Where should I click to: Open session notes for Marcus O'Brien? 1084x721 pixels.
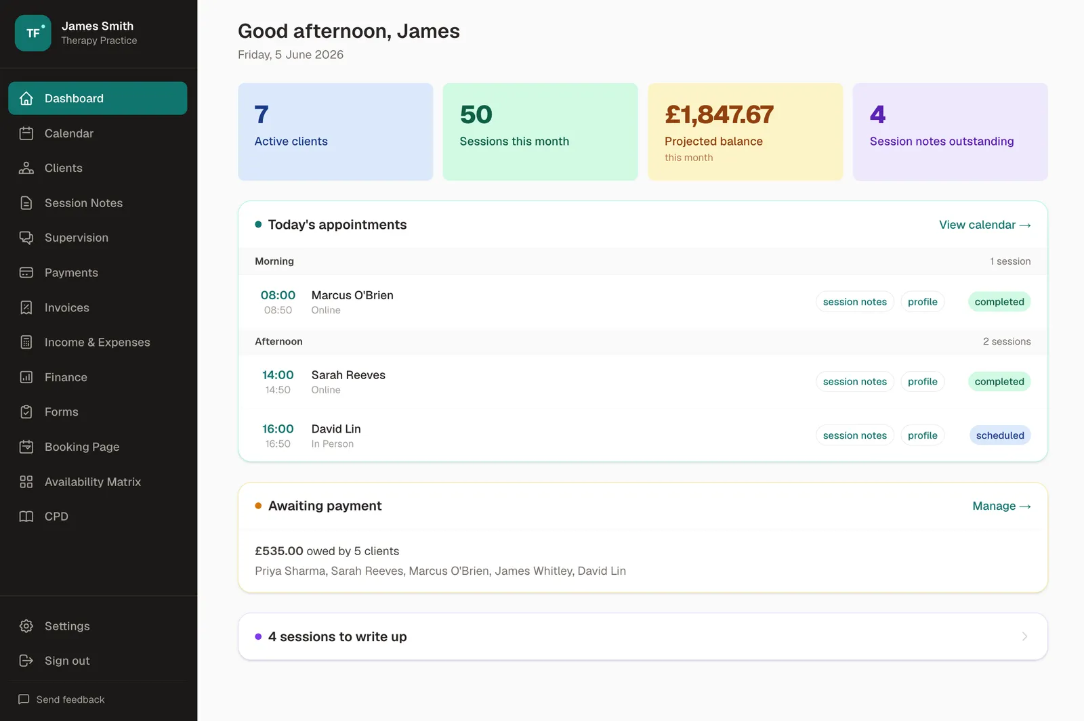pyautogui.click(x=855, y=302)
